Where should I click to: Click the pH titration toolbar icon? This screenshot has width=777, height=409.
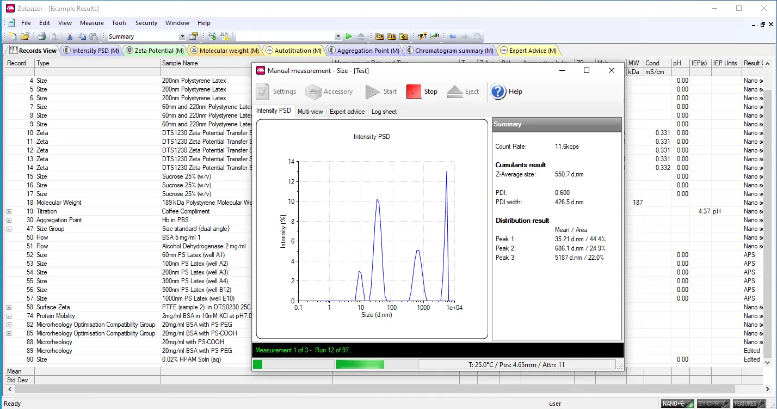coord(435,36)
